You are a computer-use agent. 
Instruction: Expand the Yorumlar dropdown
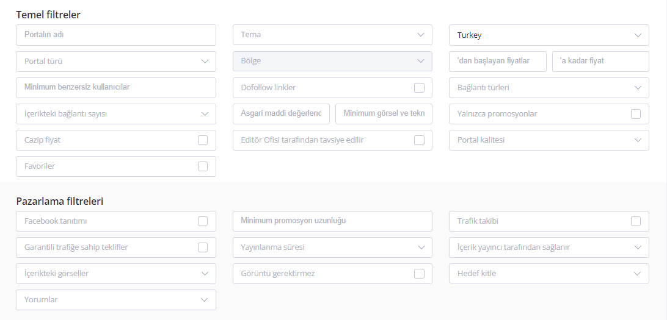click(115, 300)
